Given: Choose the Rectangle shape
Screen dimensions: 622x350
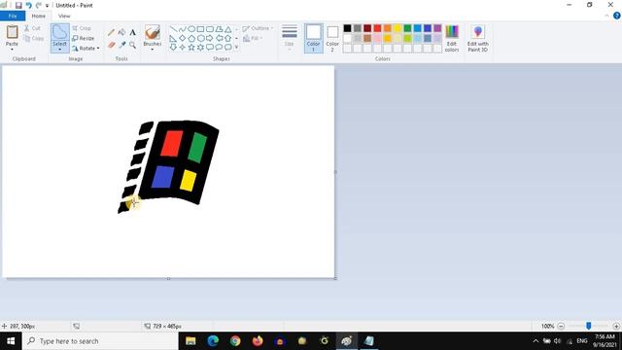Looking at the screenshot, I should pyautogui.click(x=201, y=29).
